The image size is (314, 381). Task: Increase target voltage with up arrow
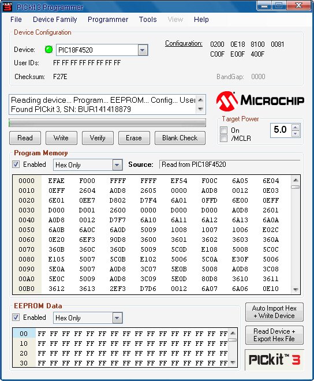pyautogui.click(x=296, y=128)
